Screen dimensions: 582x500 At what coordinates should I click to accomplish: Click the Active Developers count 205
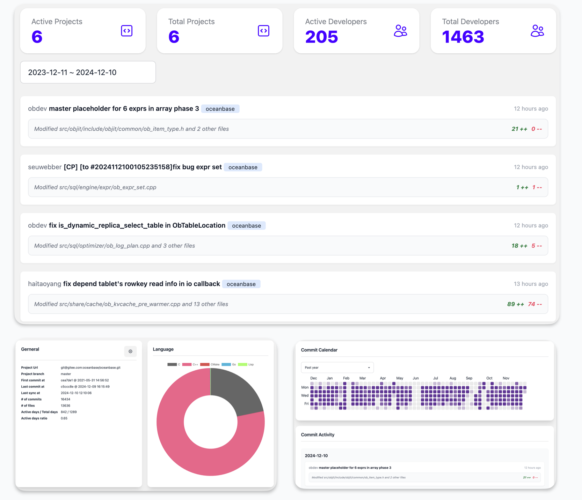point(322,37)
